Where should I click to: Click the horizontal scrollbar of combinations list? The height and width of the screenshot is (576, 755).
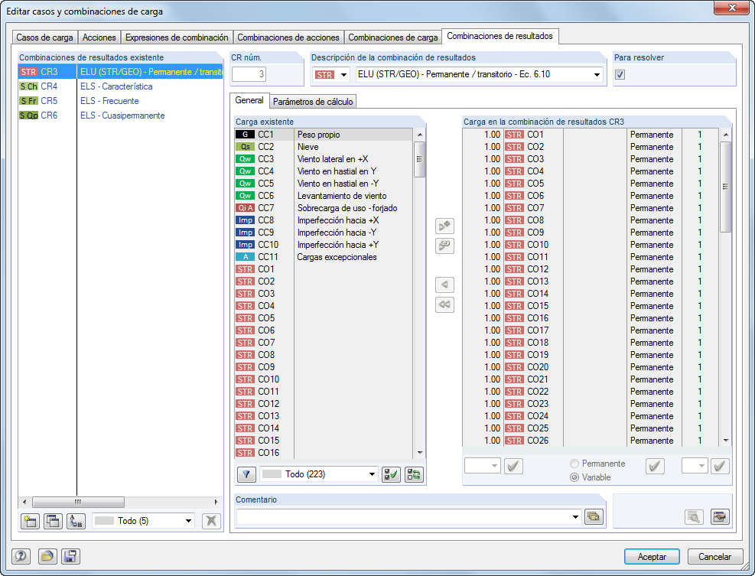(x=78, y=502)
